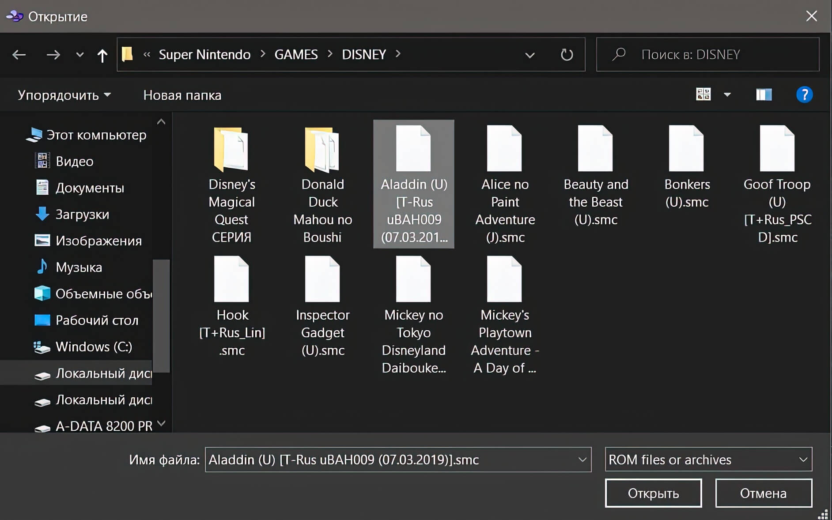This screenshot has width=832, height=520.
Task: Open Документы in the navigation pane
Action: (79, 188)
